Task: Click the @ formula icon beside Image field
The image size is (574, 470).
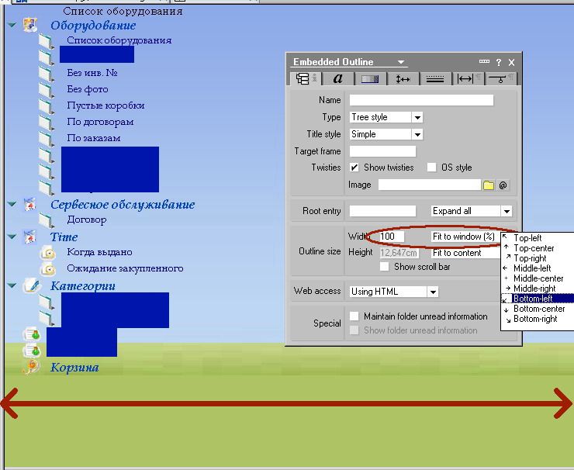Action: tap(503, 185)
